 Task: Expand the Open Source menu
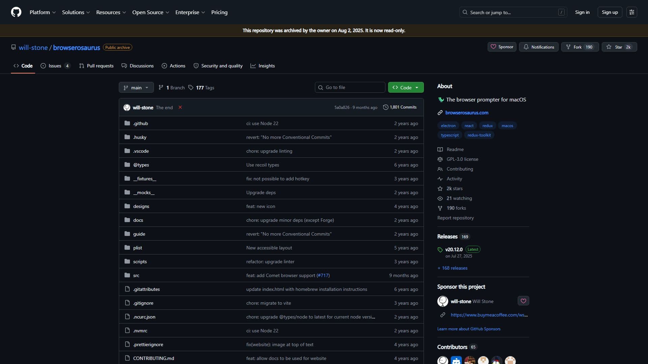click(151, 12)
